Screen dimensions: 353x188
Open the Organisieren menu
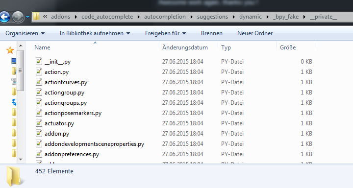coord(25,33)
